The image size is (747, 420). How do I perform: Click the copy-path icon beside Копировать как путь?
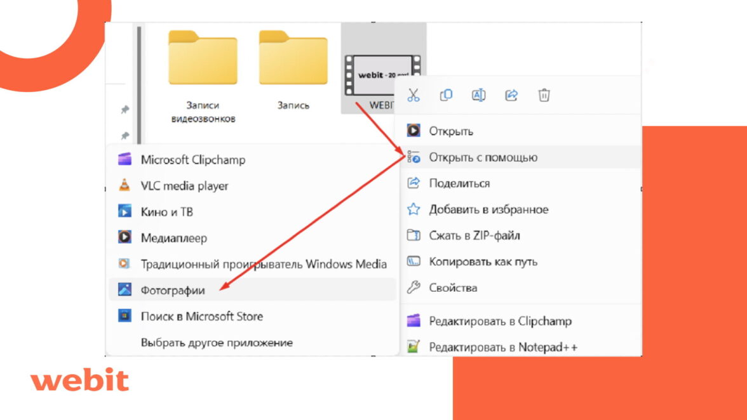(x=414, y=261)
